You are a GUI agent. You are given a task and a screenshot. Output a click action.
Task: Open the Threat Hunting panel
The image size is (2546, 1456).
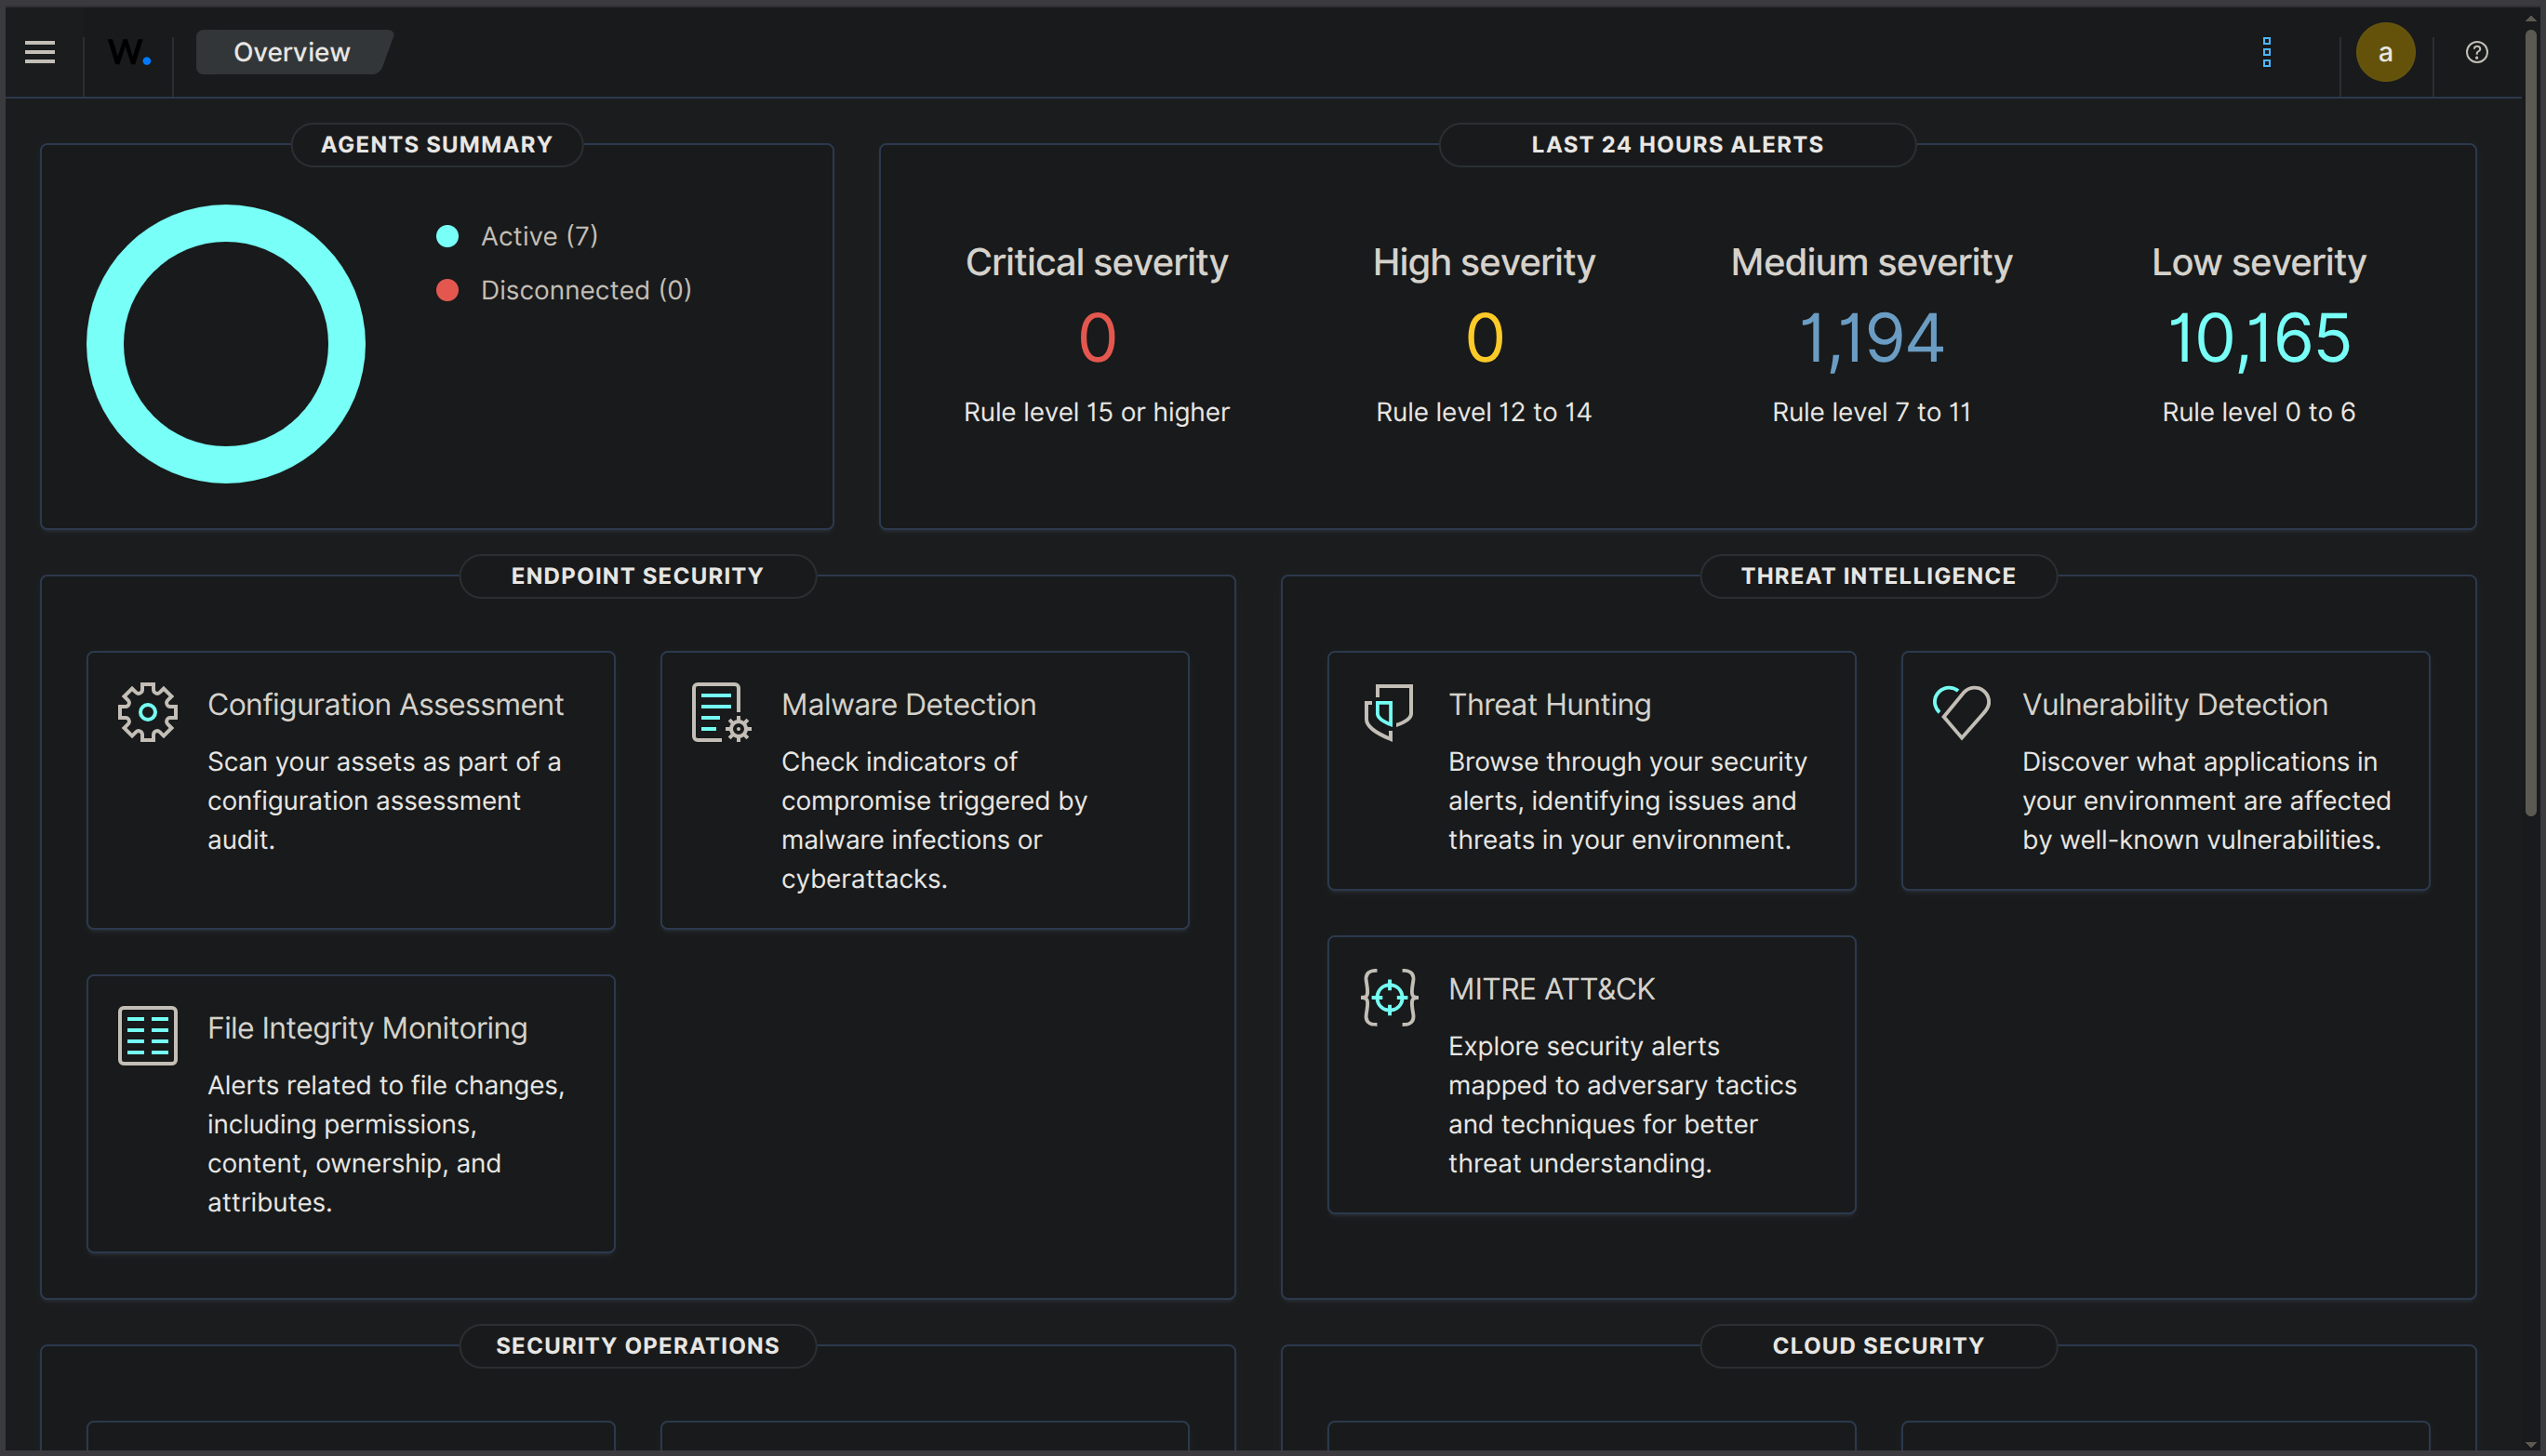pyautogui.click(x=1591, y=771)
